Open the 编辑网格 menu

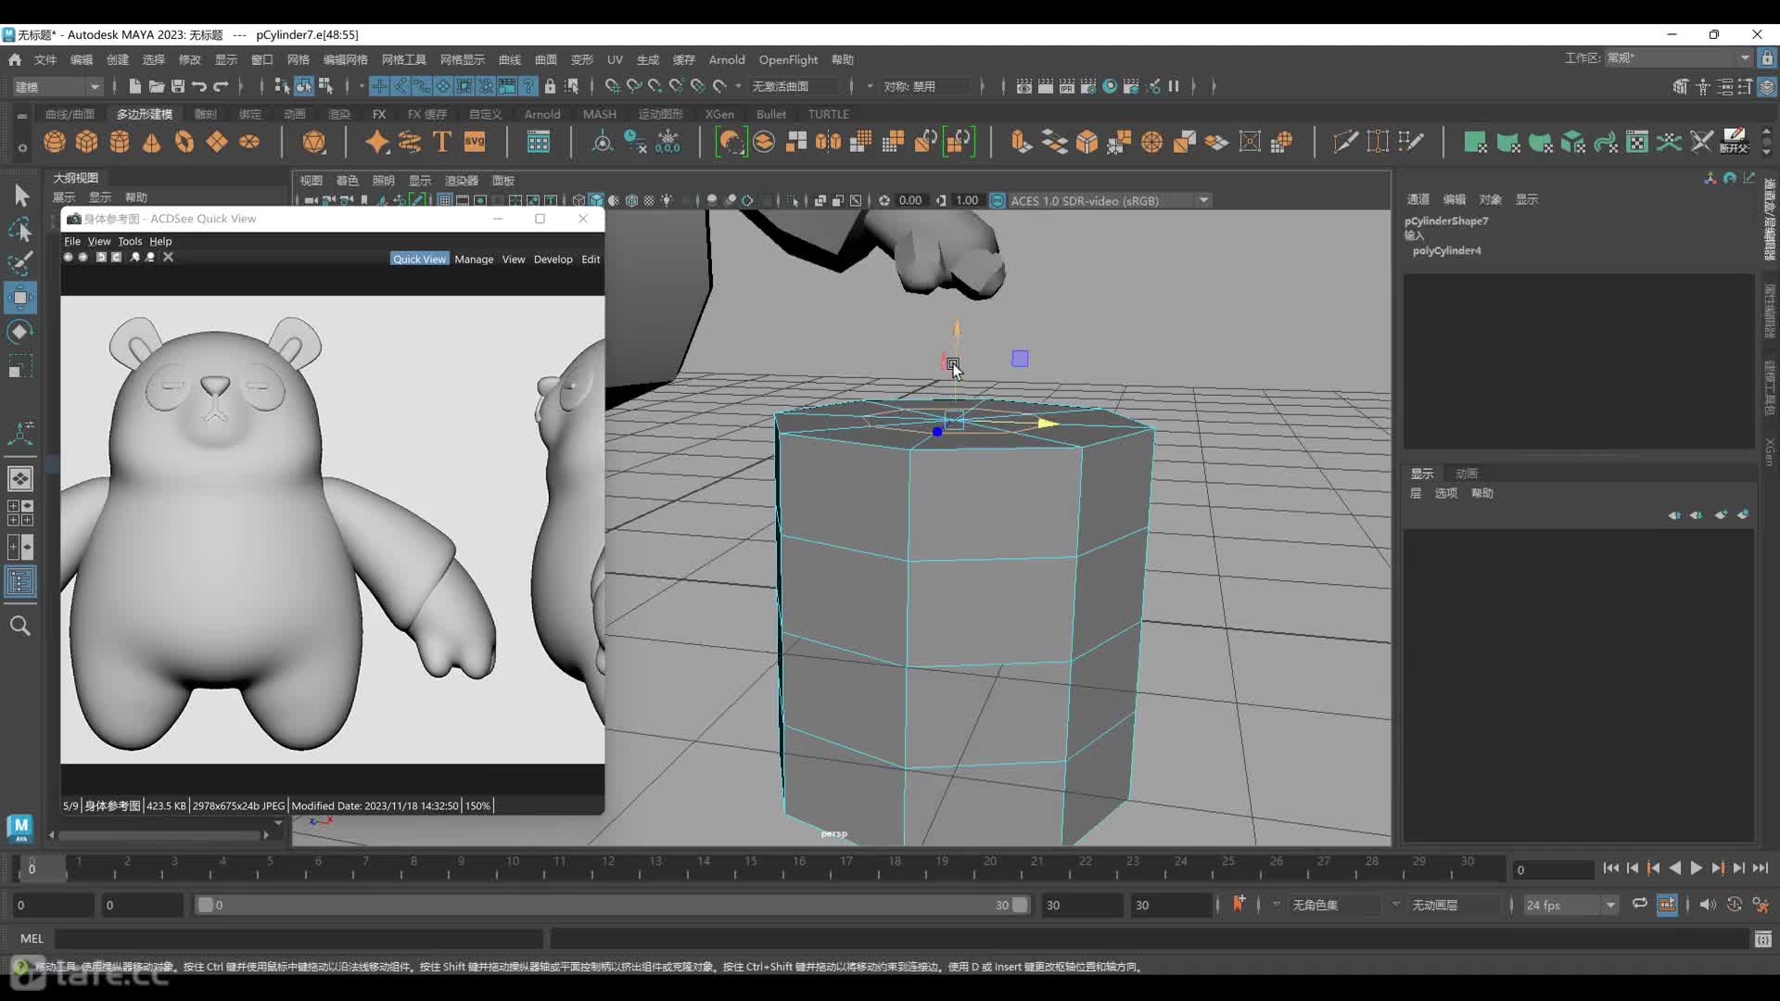click(x=345, y=59)
